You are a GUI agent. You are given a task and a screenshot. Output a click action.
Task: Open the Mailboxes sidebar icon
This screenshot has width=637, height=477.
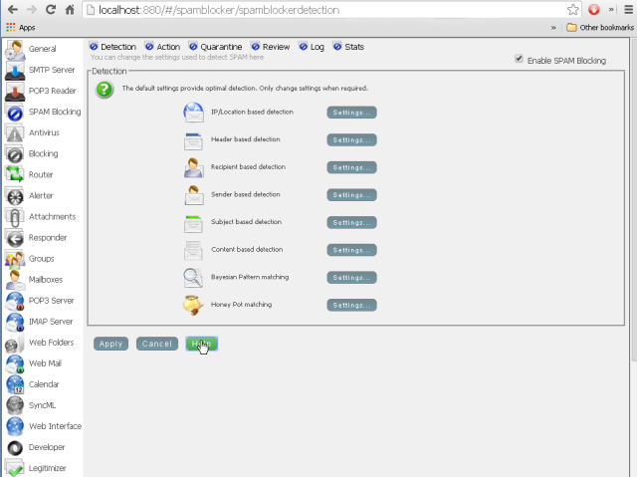tap(15, 279)
